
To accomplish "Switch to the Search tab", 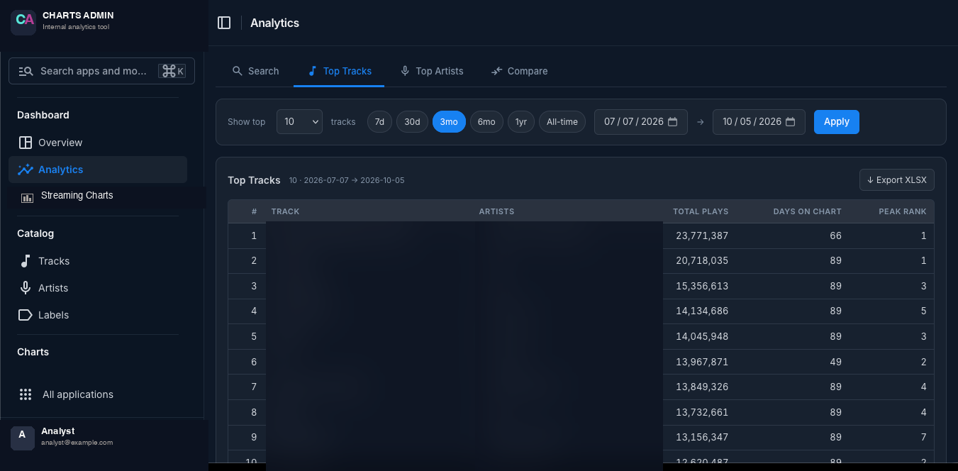I will tap(255, 71).
